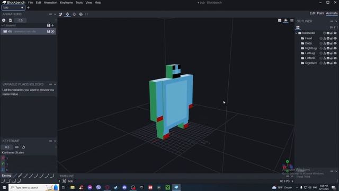This screenshot has width=339, height=191.
Task: Select the Rotate tool in viewport toolbar
Action: [x=74, y=14]
